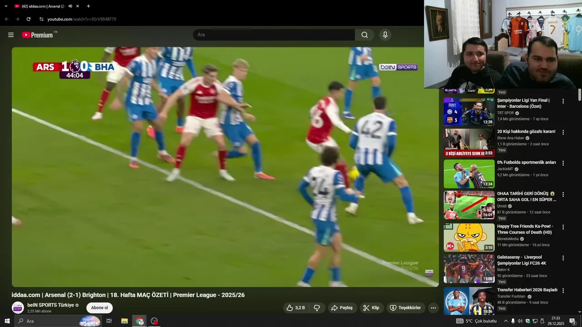Open beIN SPORTS Türkiye channel name link
Viewport: 582px width, 327px height.
(x=50, y=305)
